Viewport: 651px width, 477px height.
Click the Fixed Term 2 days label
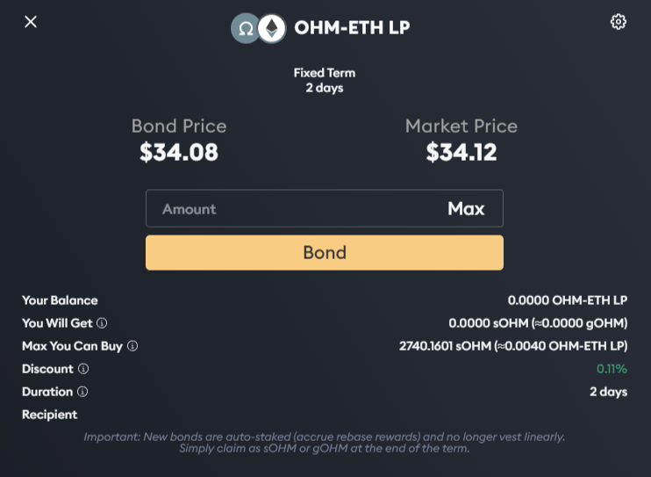pyautogui.click(x=325, y=80)
